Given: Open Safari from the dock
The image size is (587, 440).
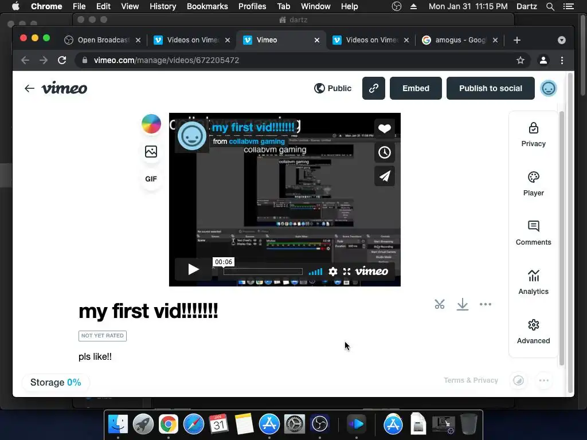Looking at the screenshot, I should (194, 424).
